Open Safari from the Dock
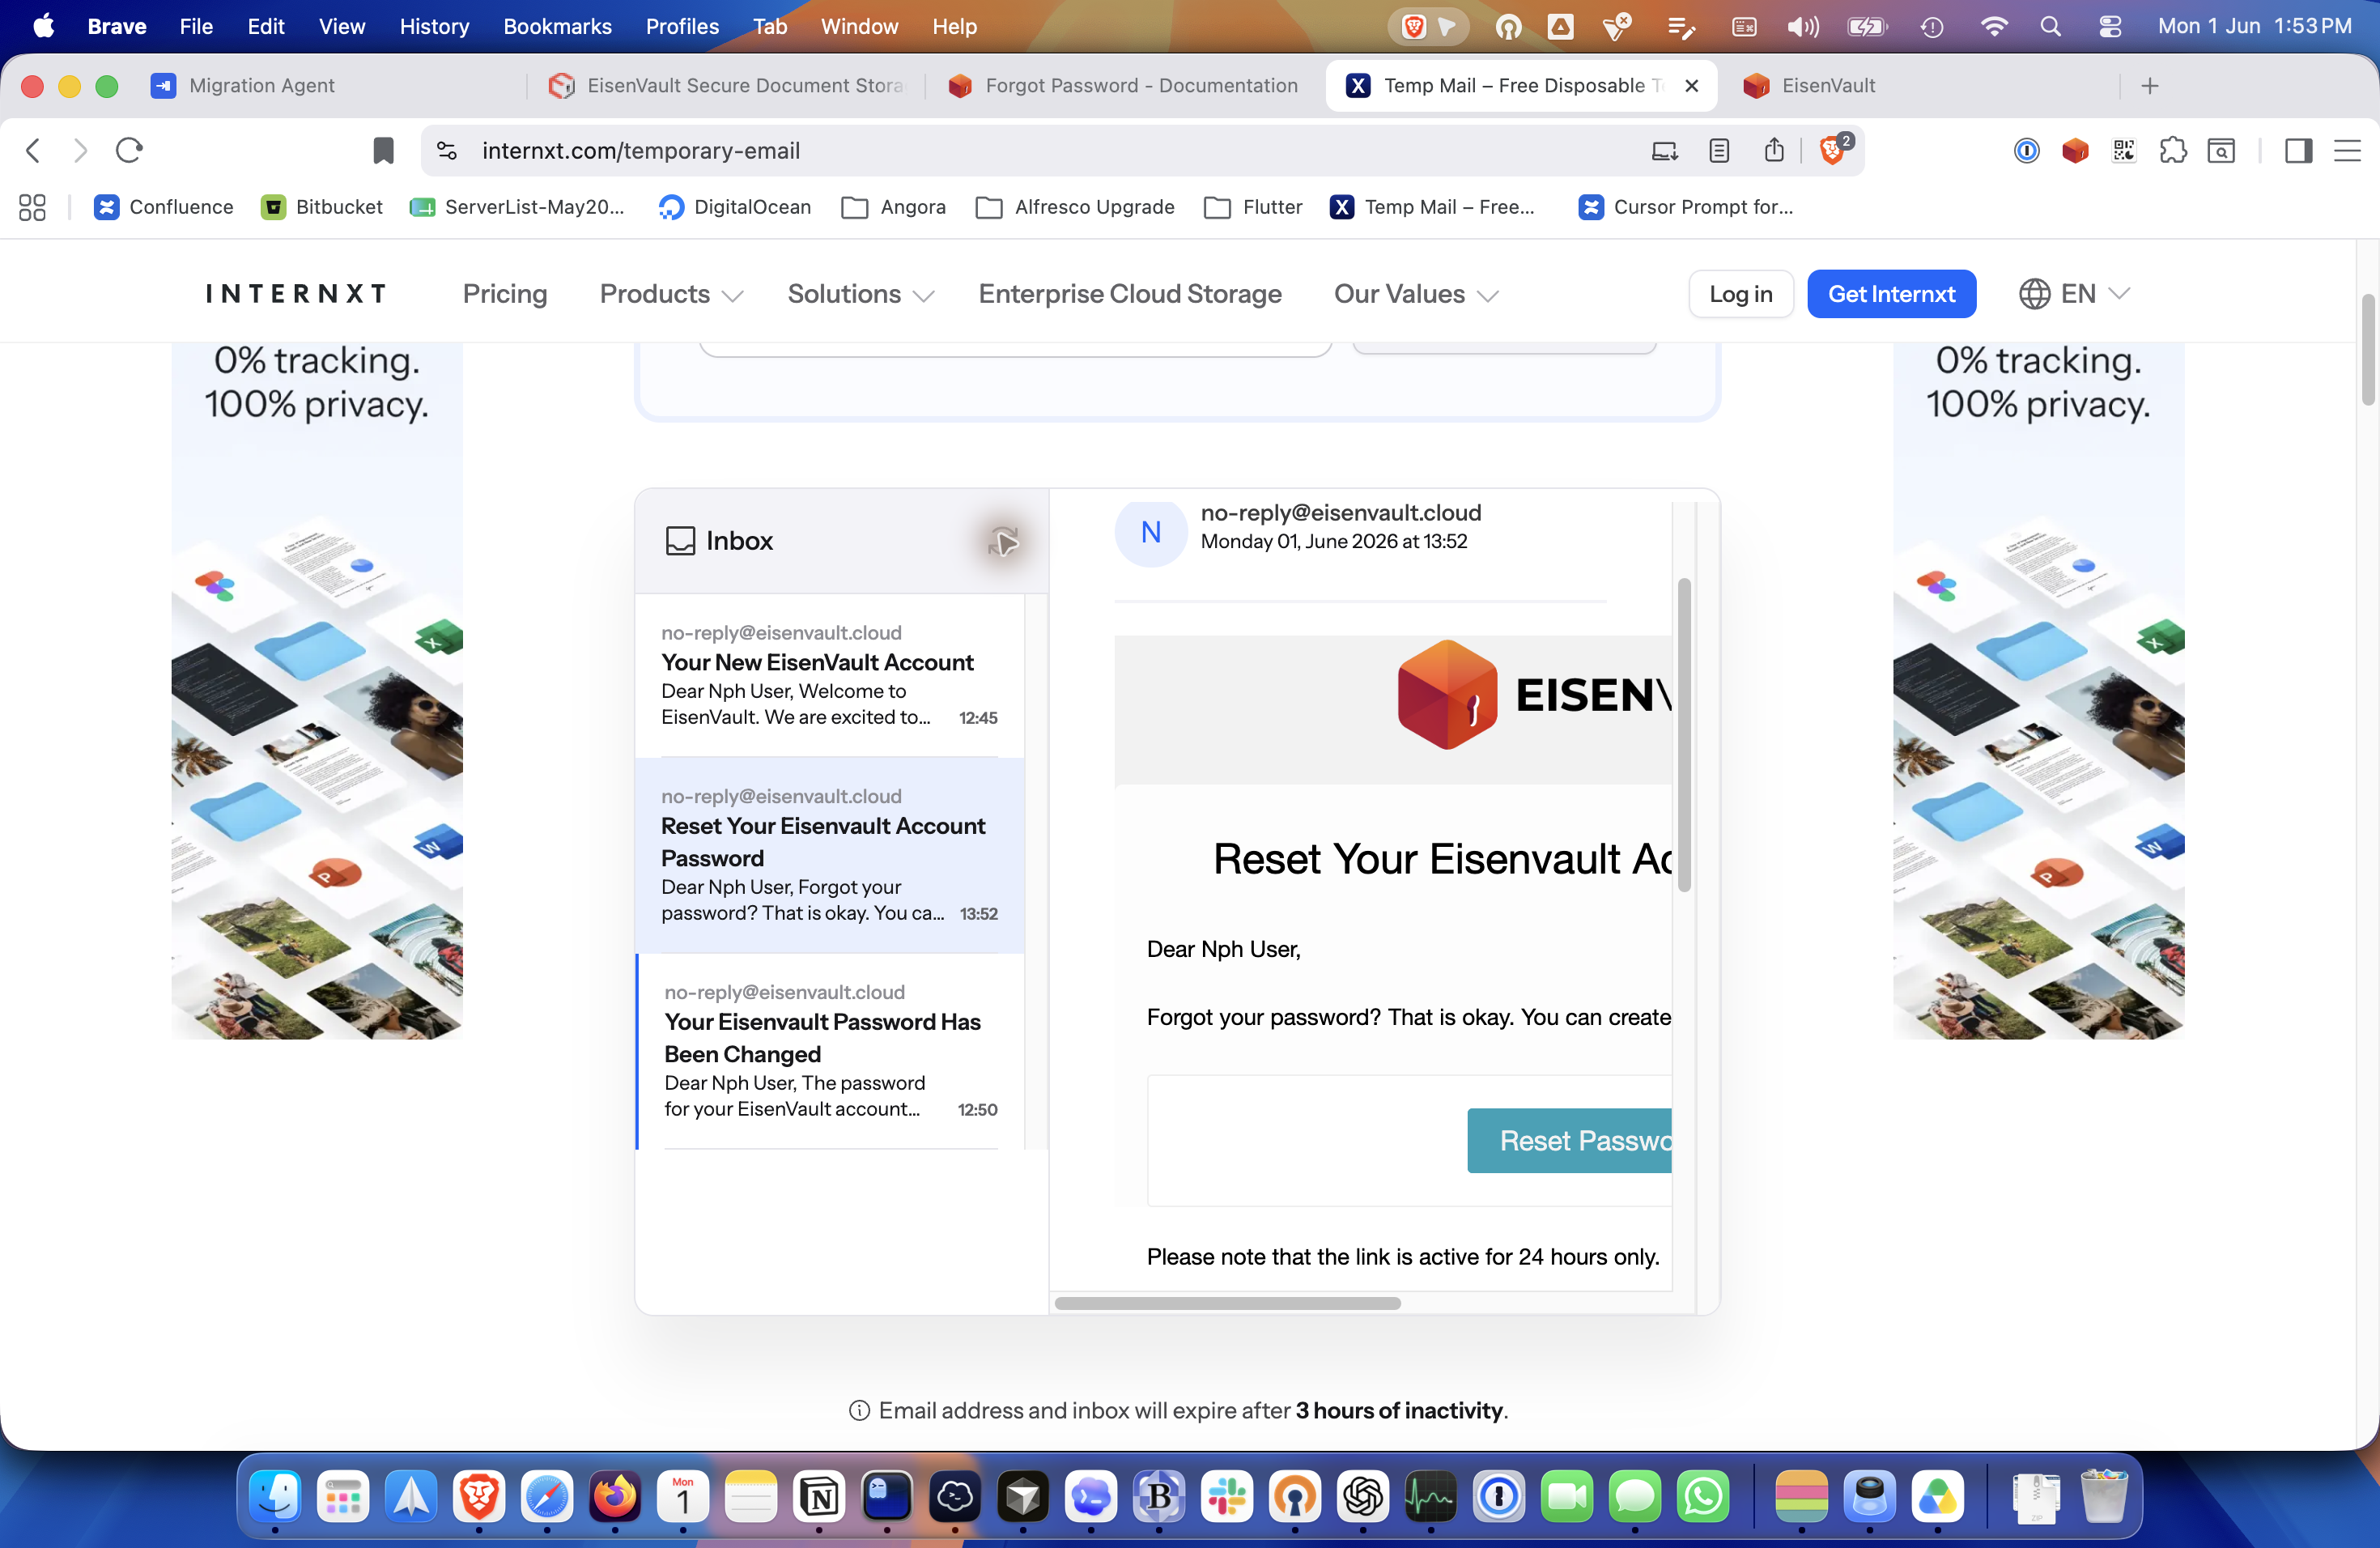 547,1496
